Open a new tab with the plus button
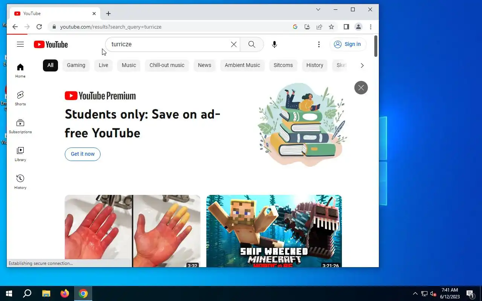 [x=108, y=14]
